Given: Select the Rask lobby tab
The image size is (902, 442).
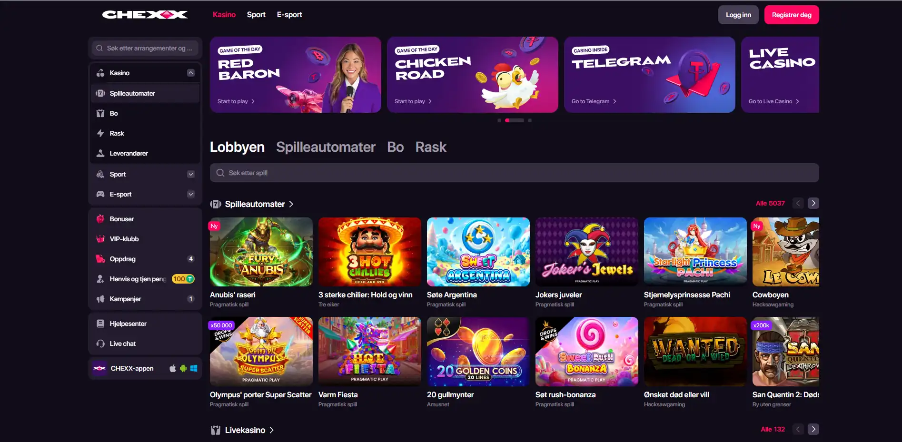Looking at the screenshot, I should [431, 147].
